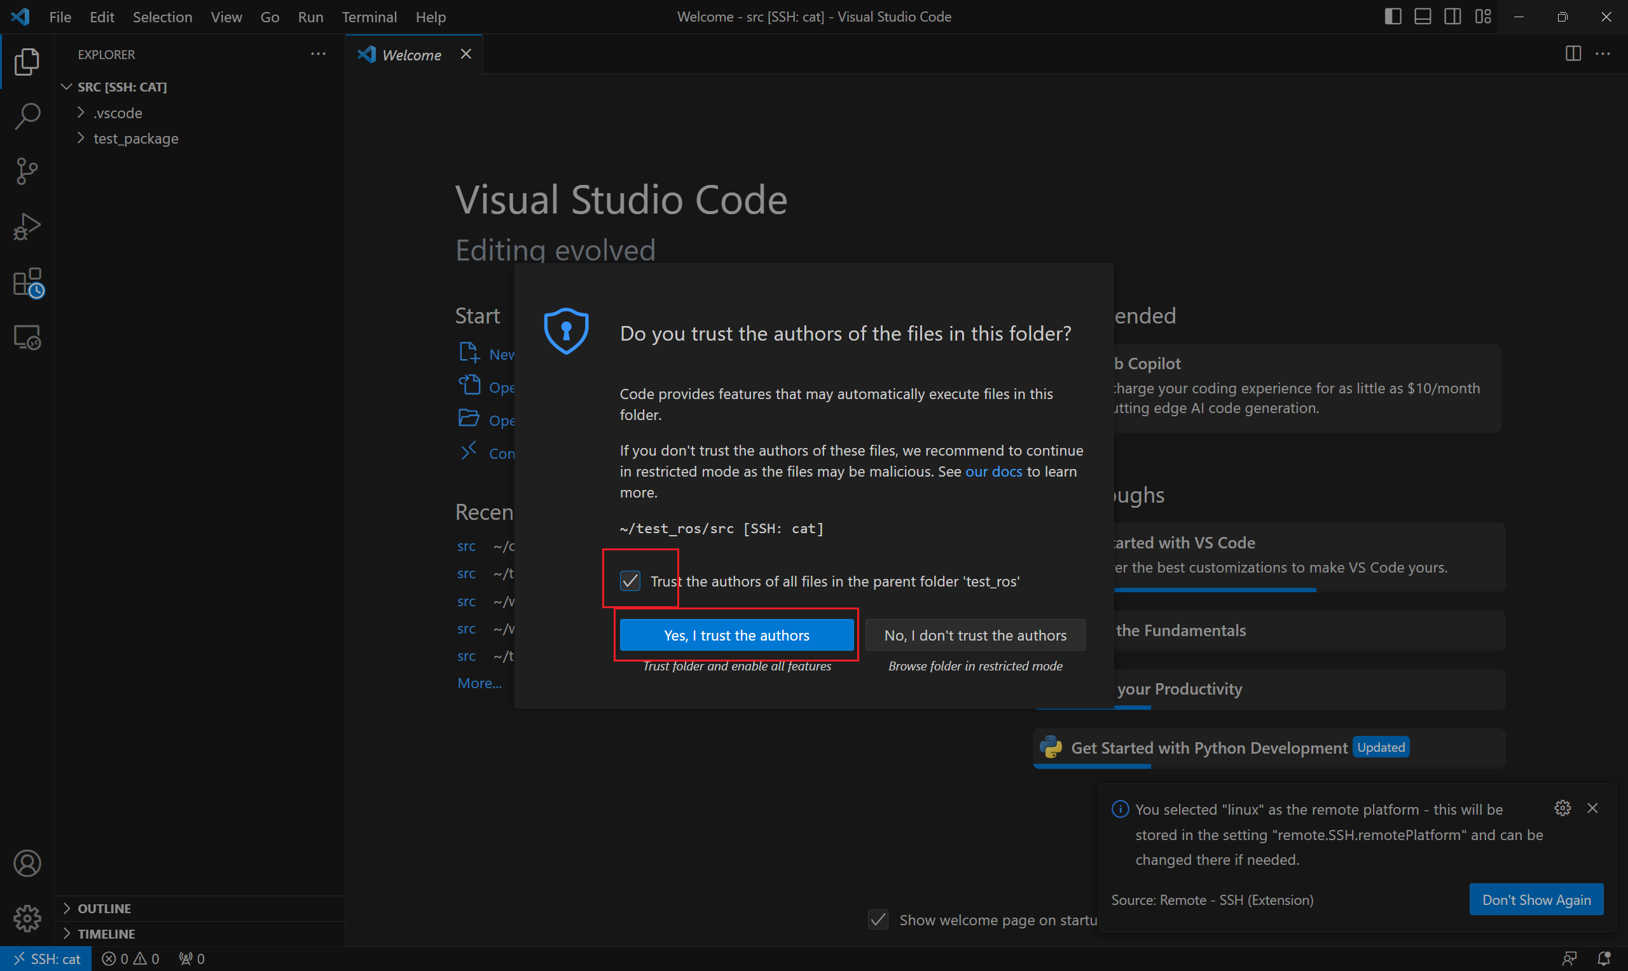Toggle Primary Side Bar layout icon
The height and width of the screenshot is (971, 1628).
point(1393,17)
